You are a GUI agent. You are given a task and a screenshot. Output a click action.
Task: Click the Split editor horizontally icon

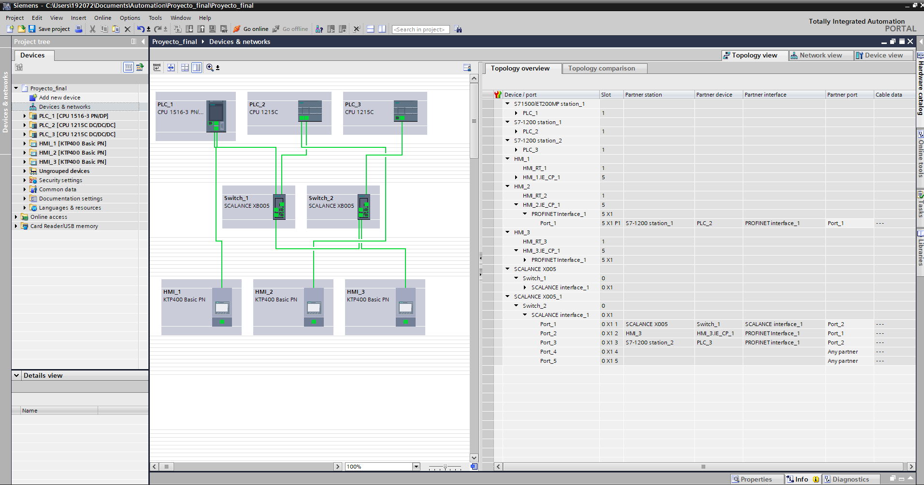pos(371,29)
